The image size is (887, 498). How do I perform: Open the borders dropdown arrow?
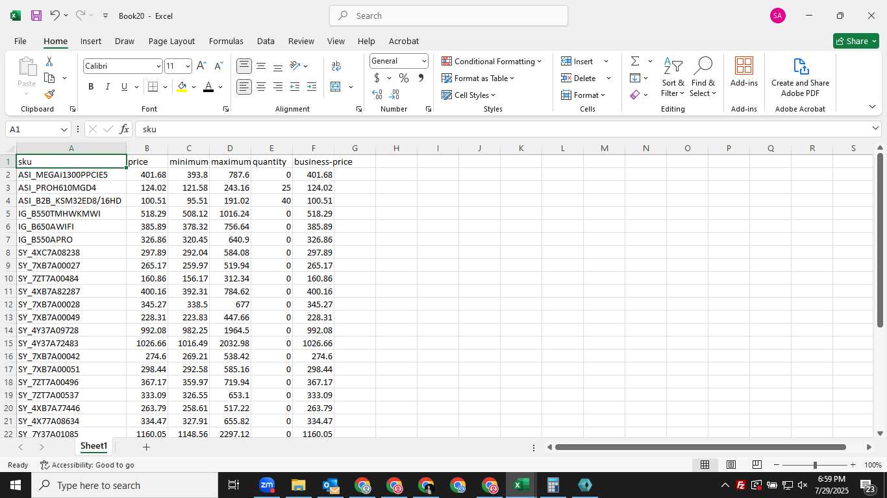click(x=165, y=87)
